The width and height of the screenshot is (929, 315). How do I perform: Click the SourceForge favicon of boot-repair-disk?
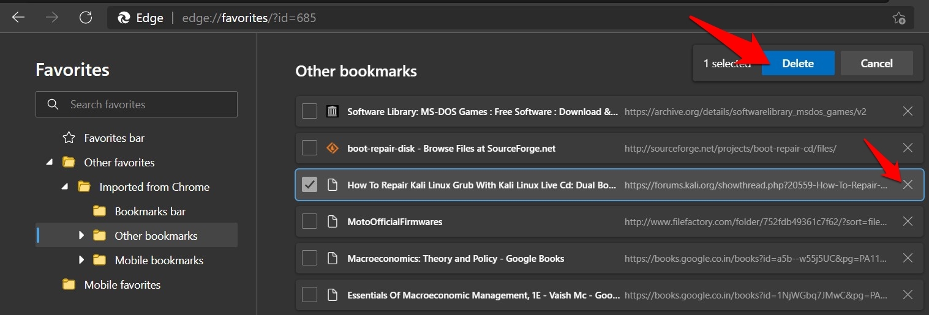click(332, 148)
